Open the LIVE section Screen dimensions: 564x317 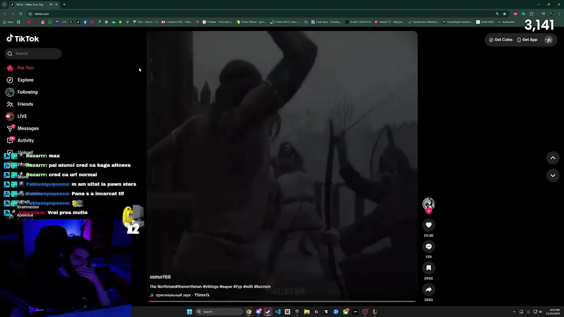[17, 116]
